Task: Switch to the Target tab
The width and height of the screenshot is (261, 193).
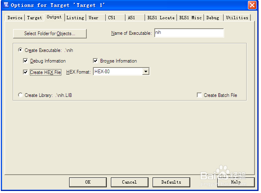Action: 34,18
